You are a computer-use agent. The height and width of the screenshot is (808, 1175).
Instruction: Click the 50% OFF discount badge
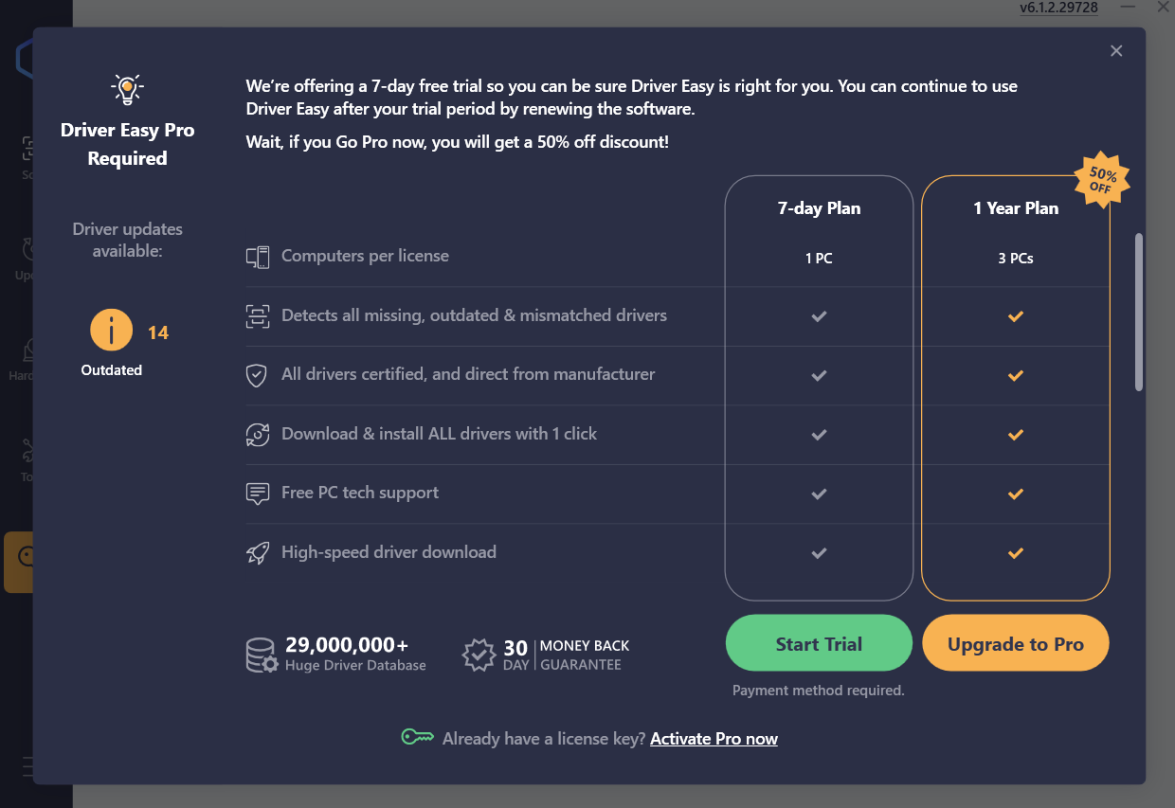1100,180
